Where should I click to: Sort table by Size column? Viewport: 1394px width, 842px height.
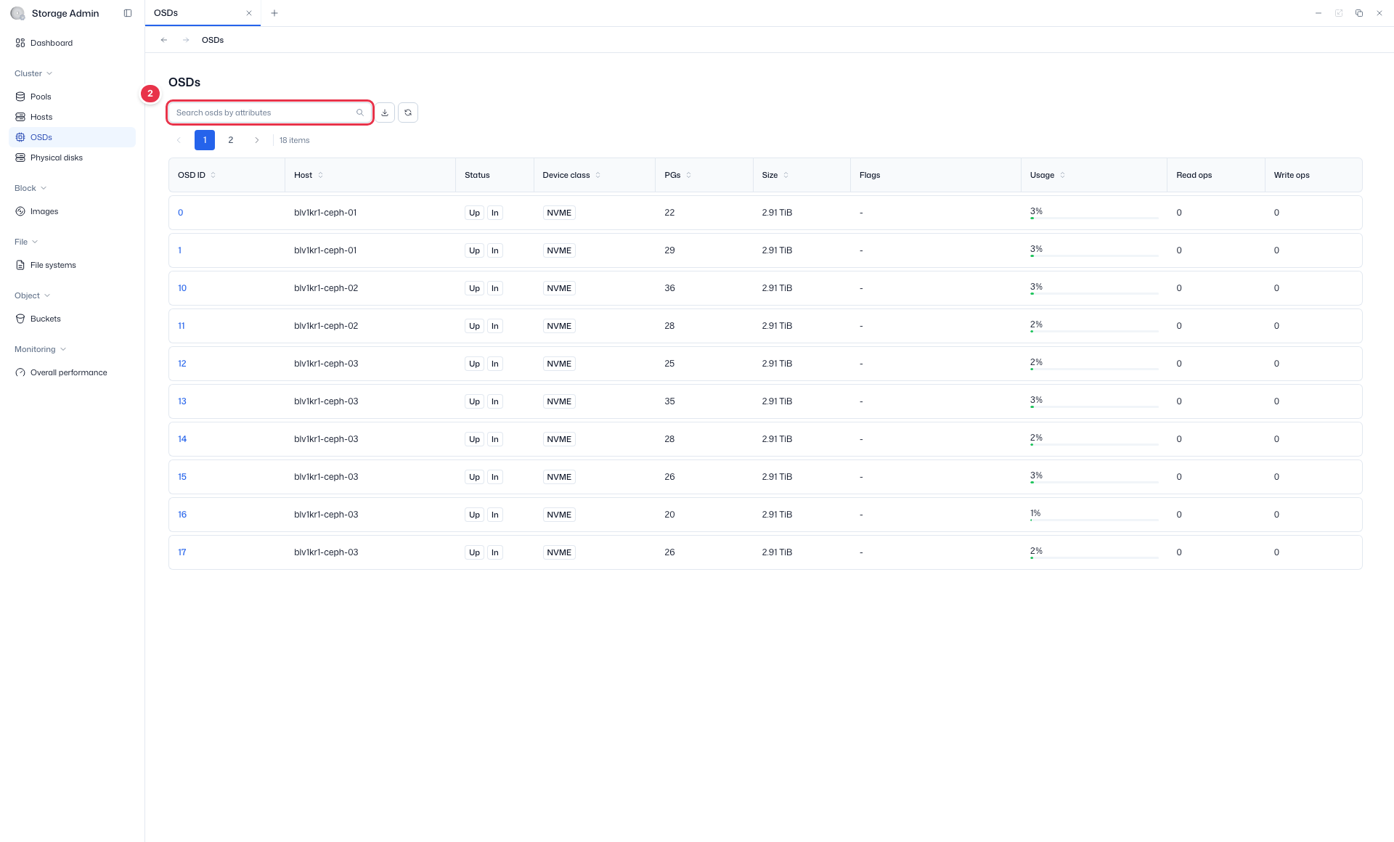[786, 175]
